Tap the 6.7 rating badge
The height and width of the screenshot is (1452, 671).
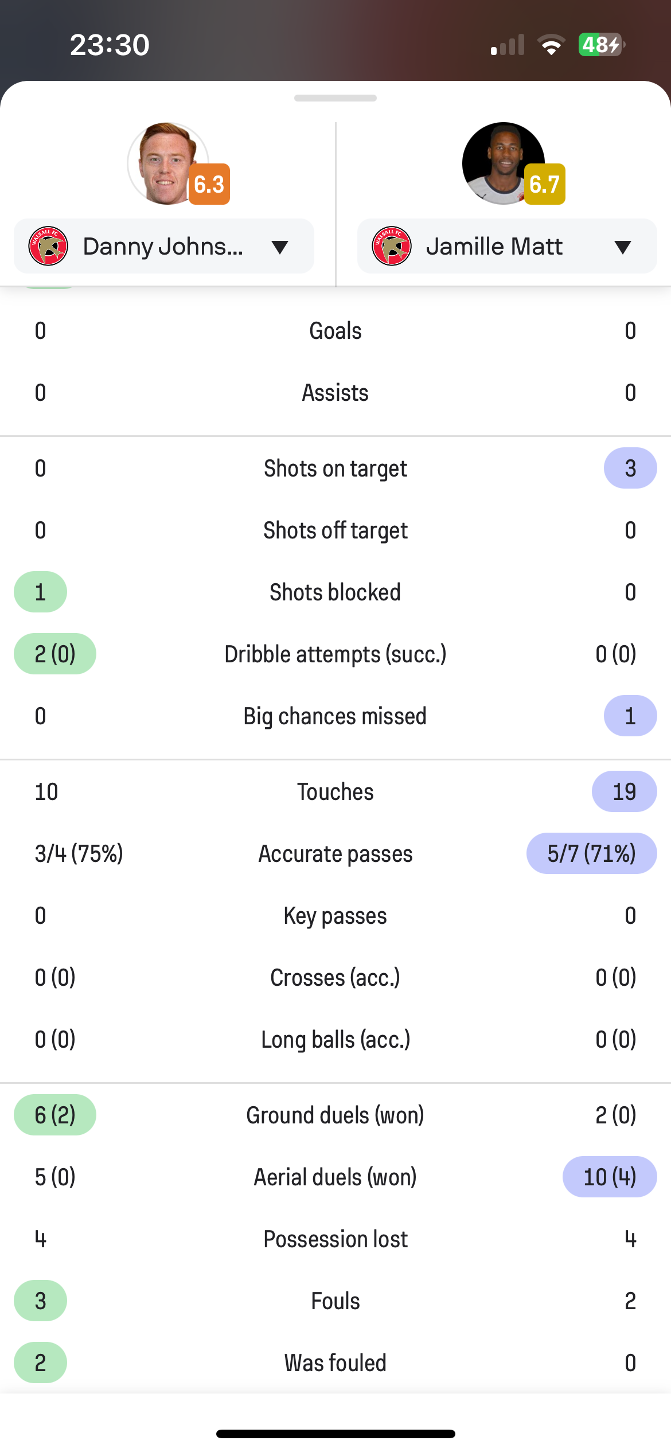point(545,184)
